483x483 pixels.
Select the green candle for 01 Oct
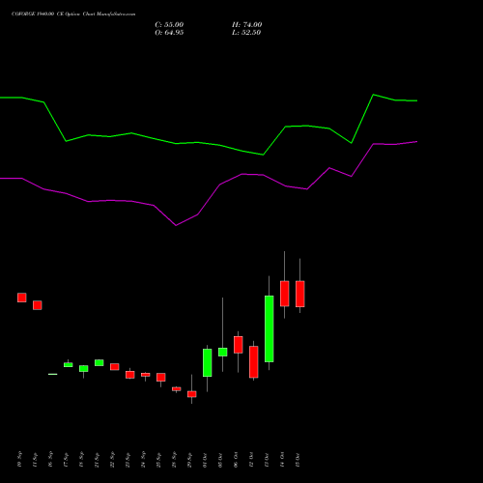pyautogui.click(x=208, y=362)
